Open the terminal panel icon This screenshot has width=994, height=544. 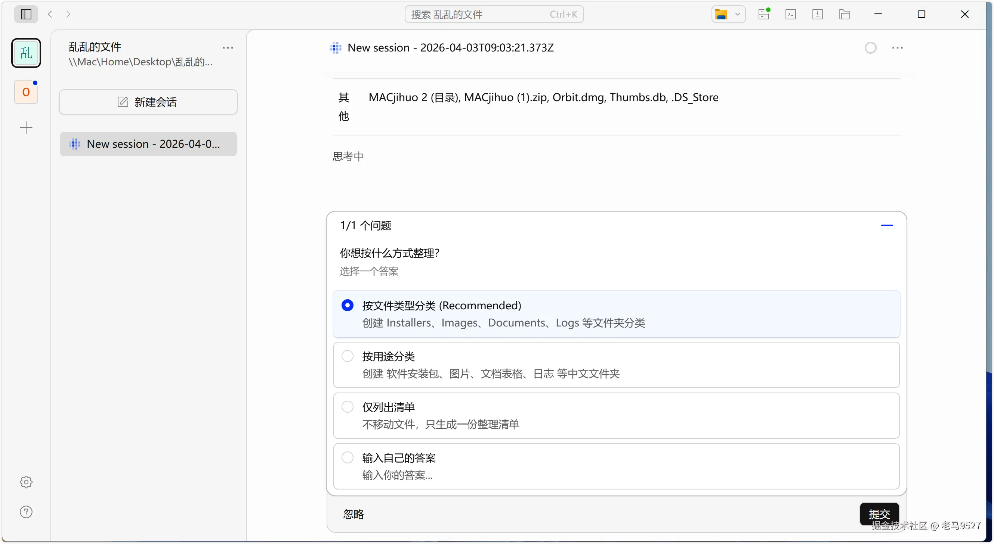(x=791, y=14)
